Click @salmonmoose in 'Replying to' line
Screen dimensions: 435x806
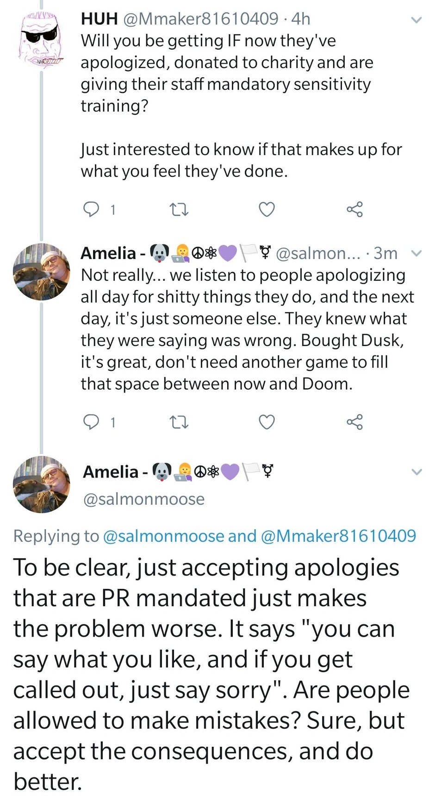pyautogui.click(x=163, y=536)
